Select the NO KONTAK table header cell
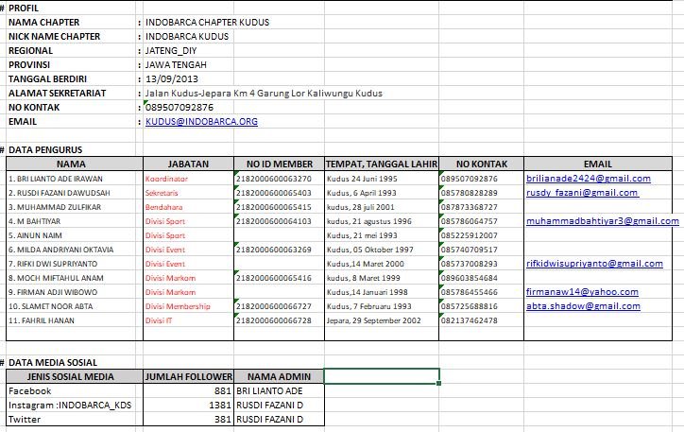 pyautogui.click(x=482, y=164)
